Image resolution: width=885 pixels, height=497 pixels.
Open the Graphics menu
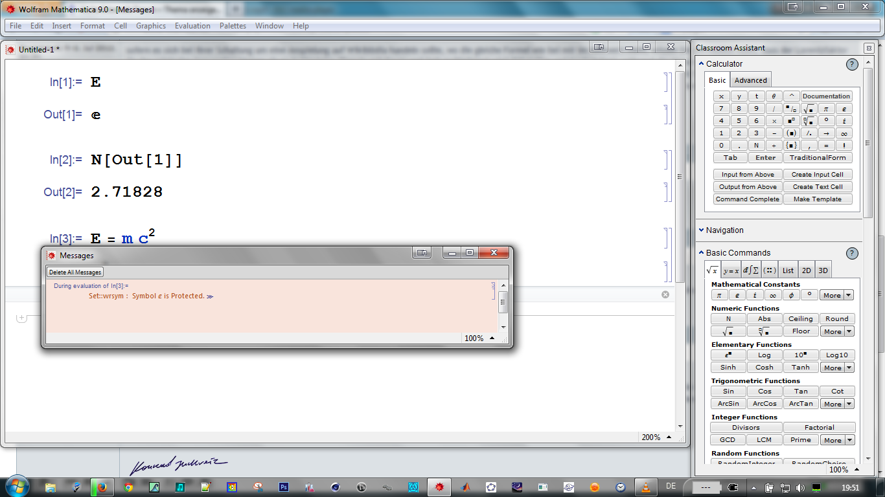click(151, 26)
